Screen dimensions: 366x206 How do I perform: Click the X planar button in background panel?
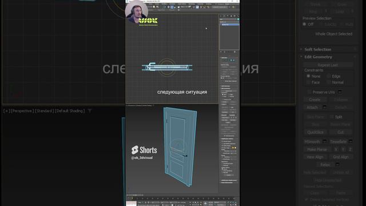[336, 149]
